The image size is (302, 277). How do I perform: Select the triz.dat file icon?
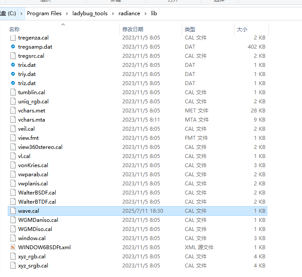pyautogui.click(x=13, y=83)
